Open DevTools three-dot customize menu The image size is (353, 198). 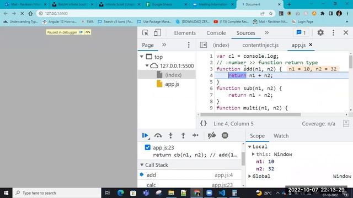(333, 32)
